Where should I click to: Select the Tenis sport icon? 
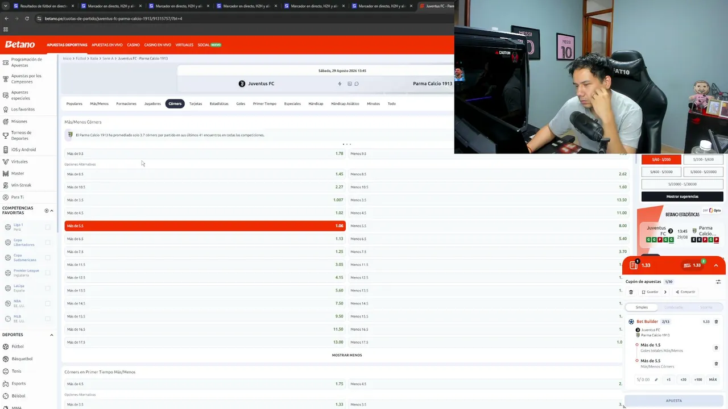[6, 371]
